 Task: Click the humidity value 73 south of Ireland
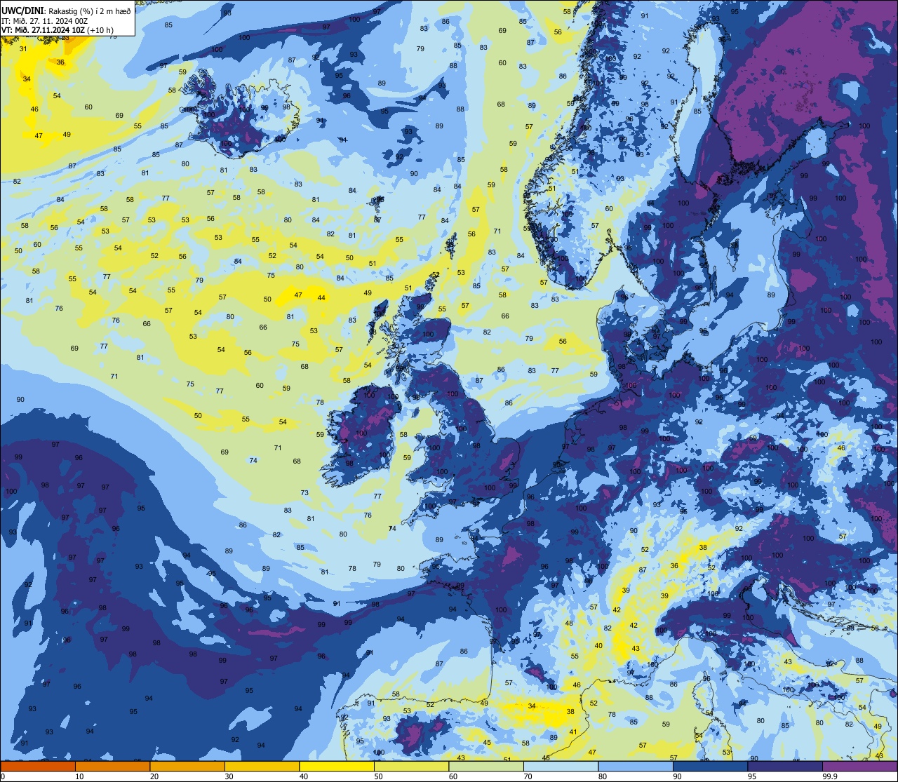(x=304, y=492)
